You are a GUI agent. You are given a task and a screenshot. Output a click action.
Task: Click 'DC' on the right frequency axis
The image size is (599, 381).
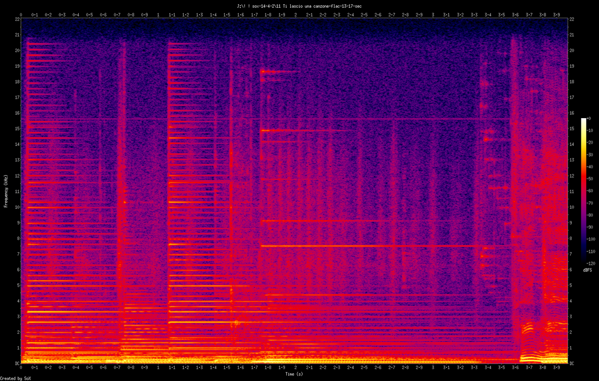point(572,363)
